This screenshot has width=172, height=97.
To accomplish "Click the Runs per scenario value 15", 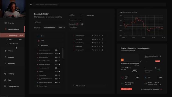I will tap(81, 20).
